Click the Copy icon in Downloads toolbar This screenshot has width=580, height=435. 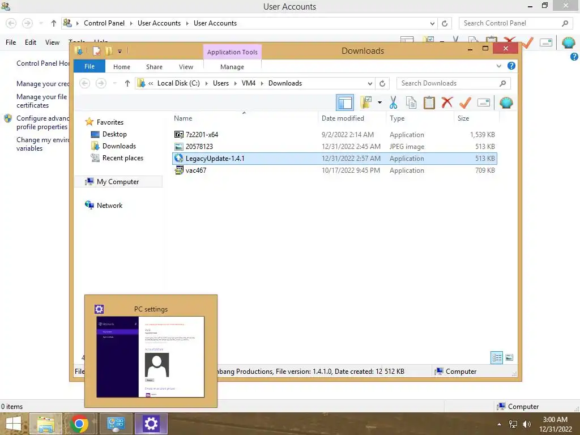[x=411, y=103]
